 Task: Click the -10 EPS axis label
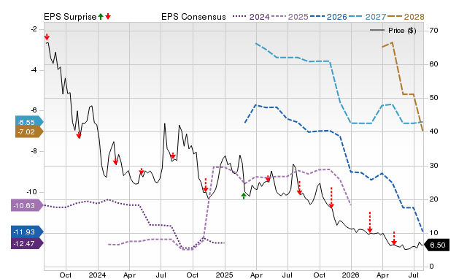32,192
